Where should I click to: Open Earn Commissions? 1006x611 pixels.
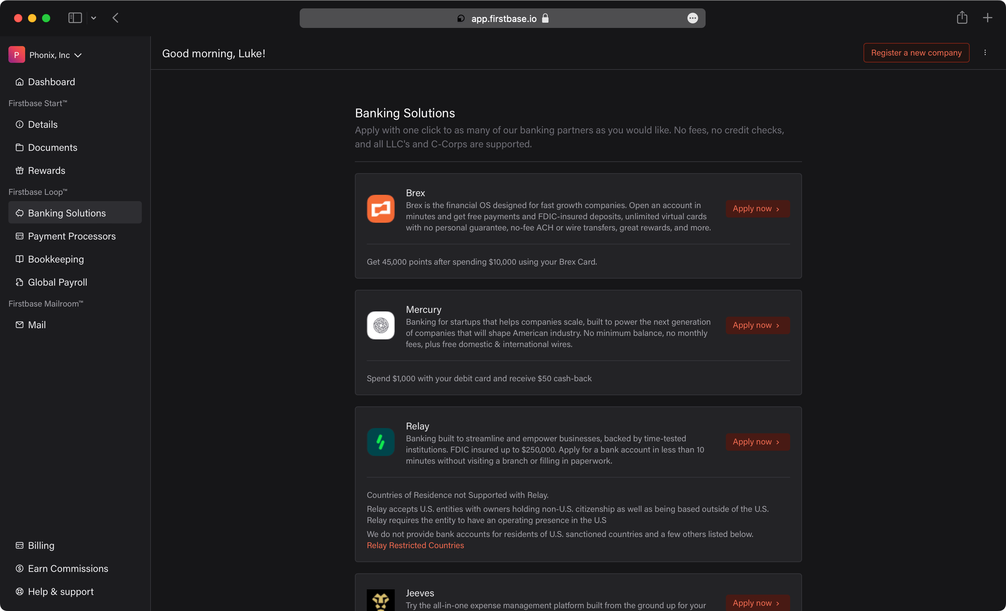point(75,568)
